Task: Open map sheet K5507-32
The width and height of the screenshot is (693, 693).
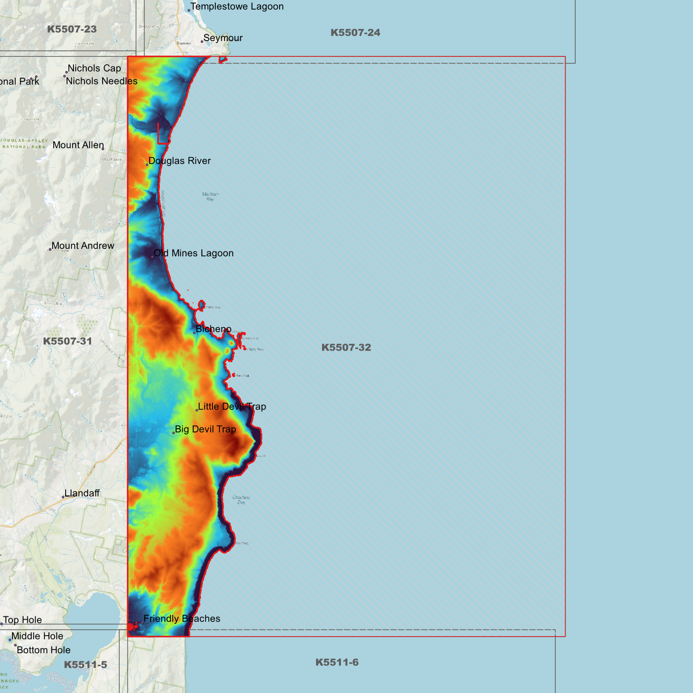Action: pyautogui.click(x=346, y=348)
